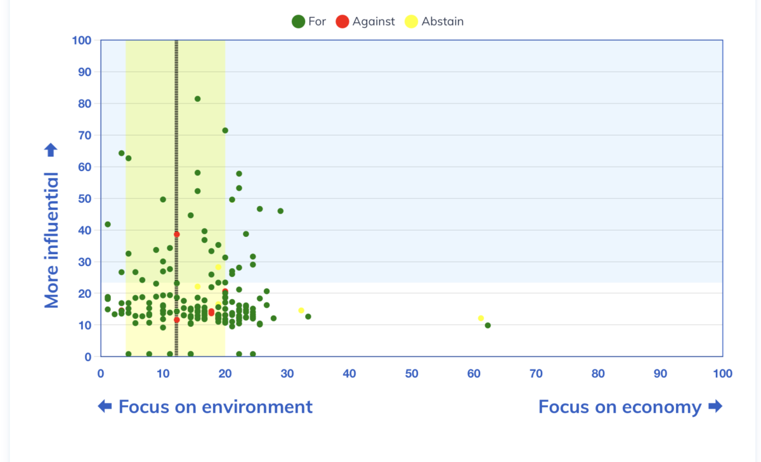Select the highest green dot near 81
This screenshot has width=761, height=462.
click(x=197, y=99)
